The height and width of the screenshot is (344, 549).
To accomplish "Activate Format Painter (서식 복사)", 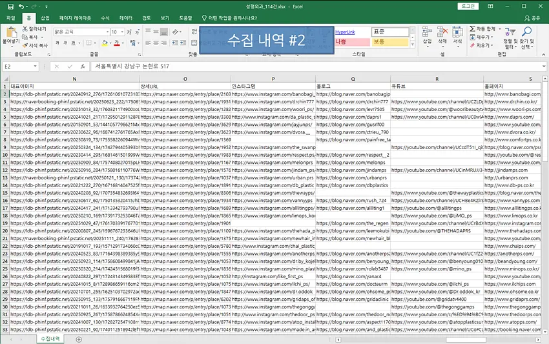I will pyautogui.click(x=35, y=45).
